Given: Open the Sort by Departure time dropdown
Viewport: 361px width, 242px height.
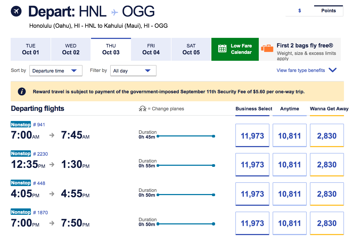Looking at the screenshot, I should coord(56,71).
